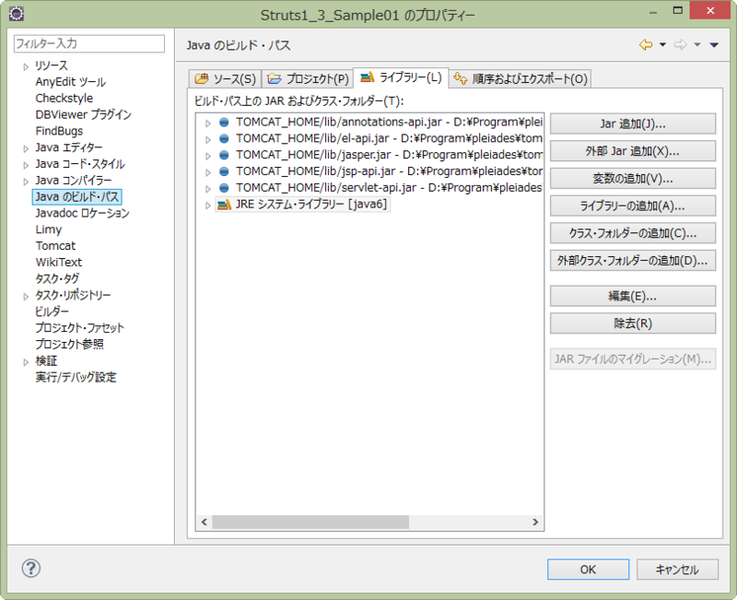Switch to the プロジェクト(P) tab
The image size is (737, 600).
point(308,78)
